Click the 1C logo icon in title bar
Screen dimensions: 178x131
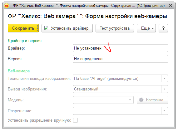point(7,5)
